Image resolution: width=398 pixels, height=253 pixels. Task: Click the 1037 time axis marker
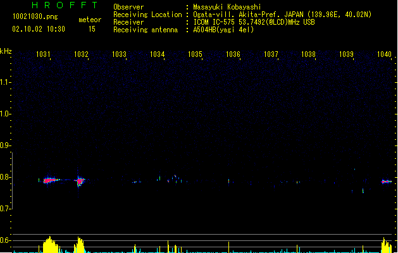[271, 54]
